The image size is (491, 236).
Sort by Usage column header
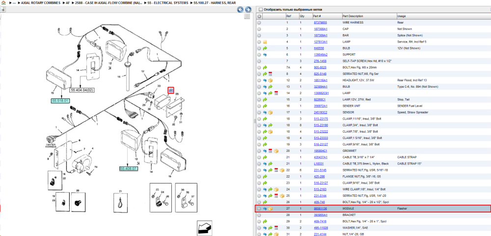[402, 16]
